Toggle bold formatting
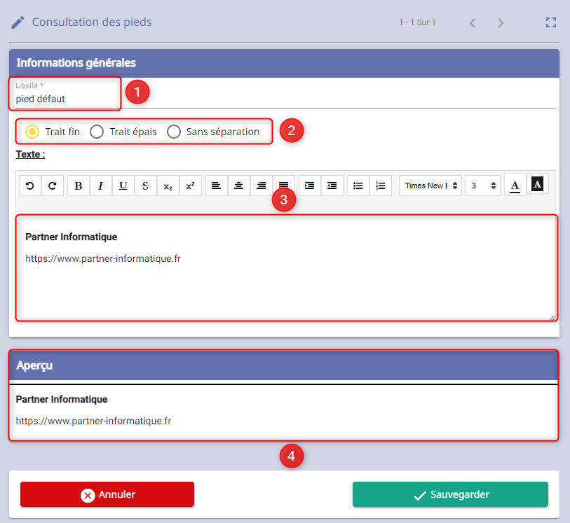 [78, 186]
